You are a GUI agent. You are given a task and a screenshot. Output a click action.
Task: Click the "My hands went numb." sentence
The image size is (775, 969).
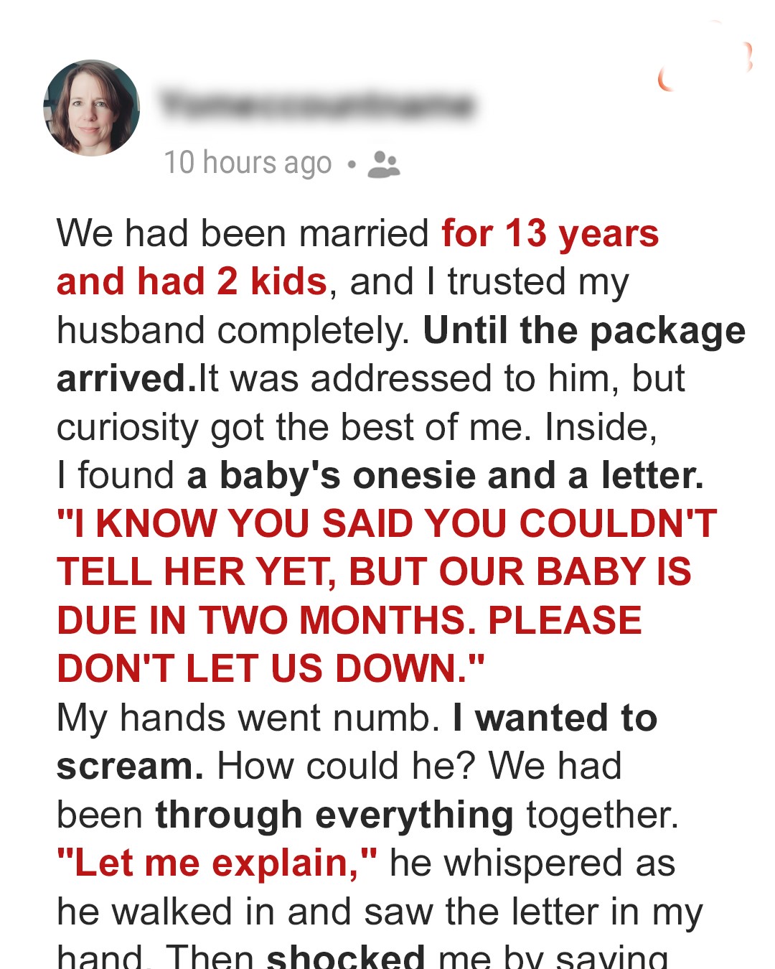pos(248,718)
